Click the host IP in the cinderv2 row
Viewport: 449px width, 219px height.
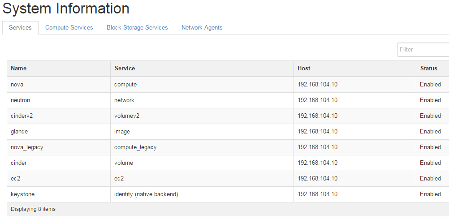coord(318,116)
